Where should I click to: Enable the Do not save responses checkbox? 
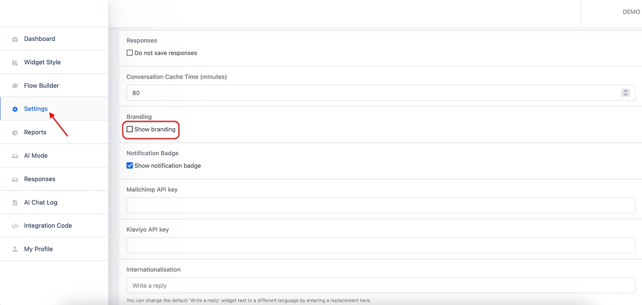click(x=130, y=53)
